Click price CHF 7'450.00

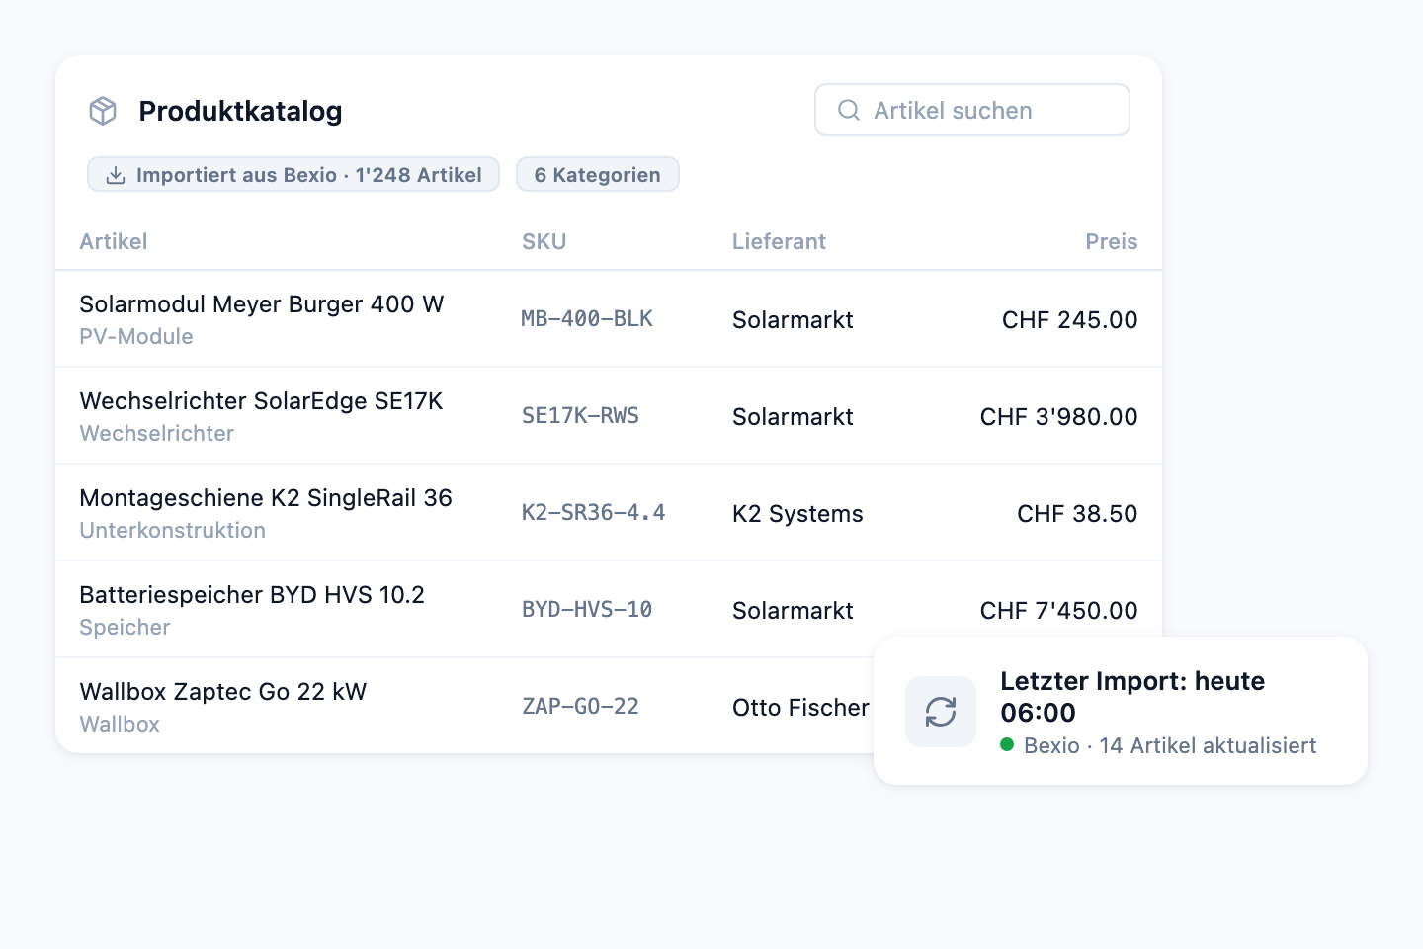pyautogui.click(x=1059, y=611)
